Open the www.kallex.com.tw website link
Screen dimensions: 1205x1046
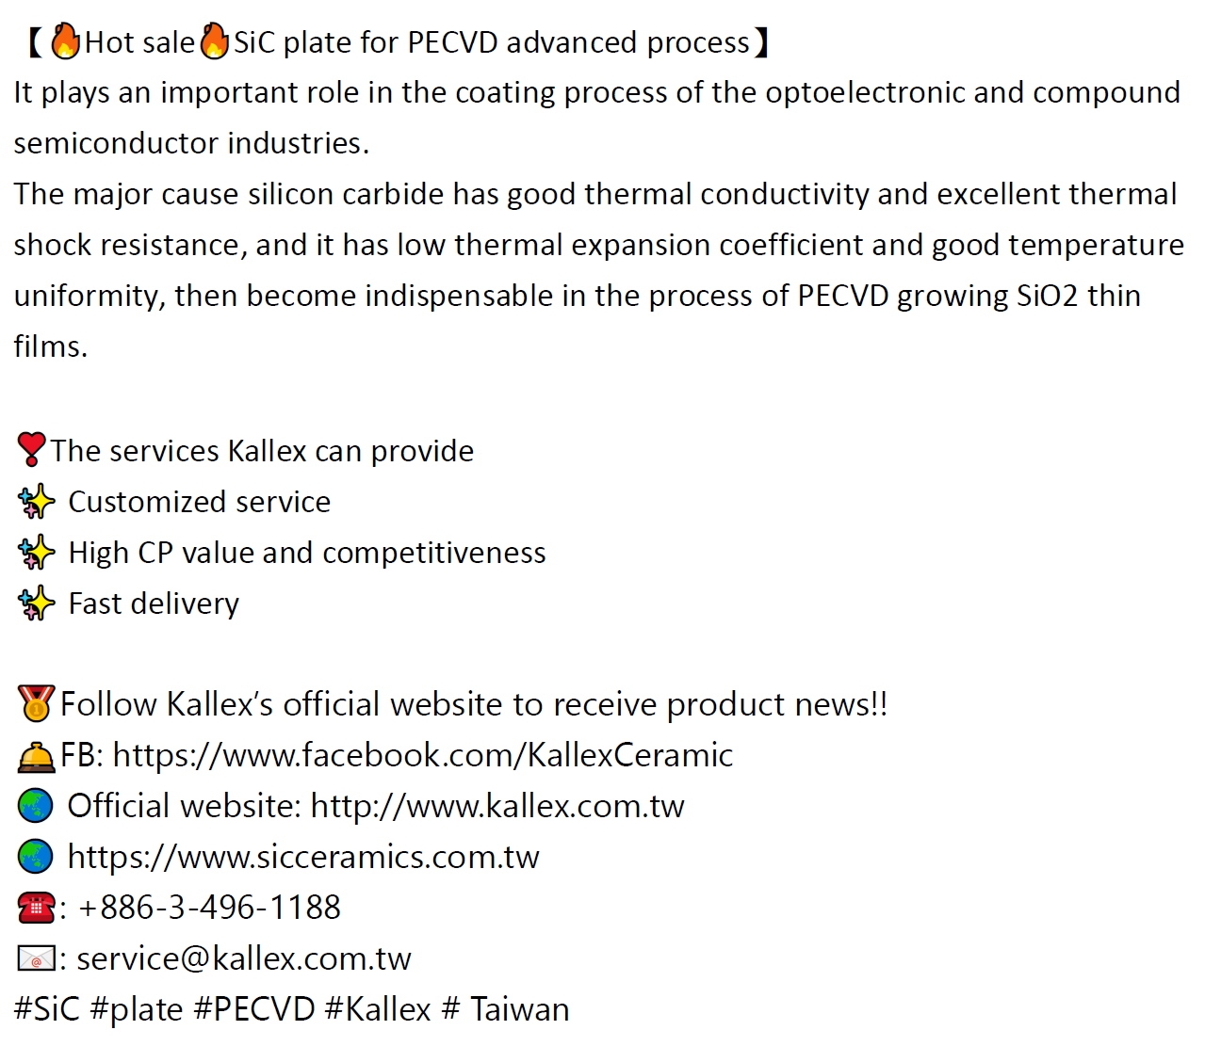[x=497, y=806]
